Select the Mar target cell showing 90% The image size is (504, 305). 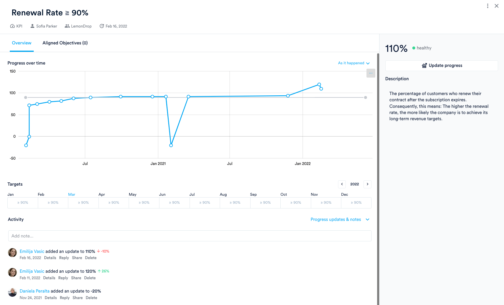click(x=83, y=203)
